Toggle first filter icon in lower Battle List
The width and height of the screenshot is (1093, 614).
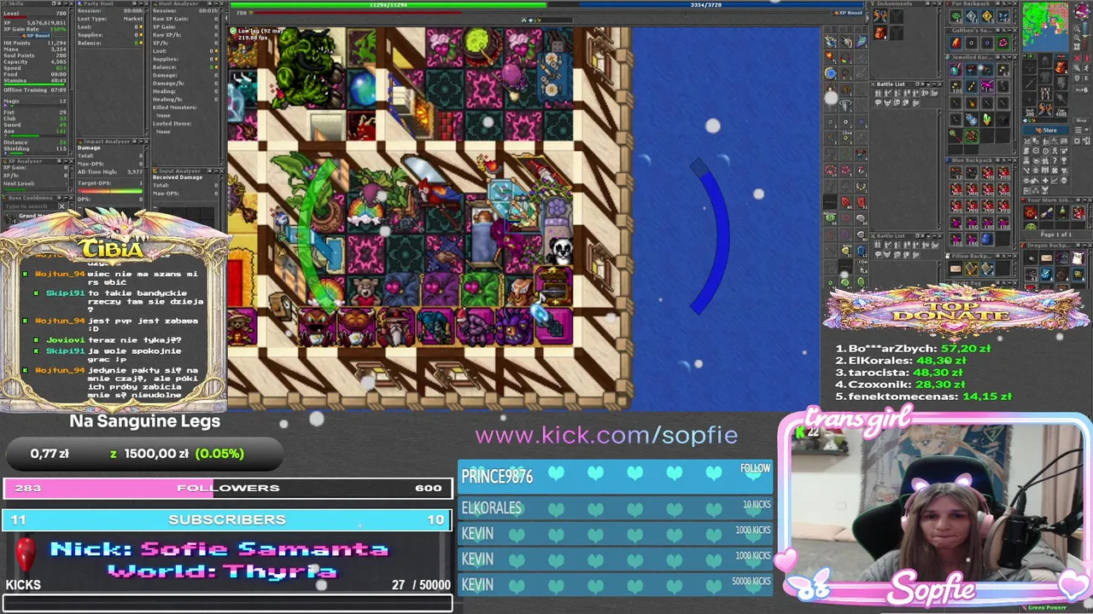coord(877,245)
